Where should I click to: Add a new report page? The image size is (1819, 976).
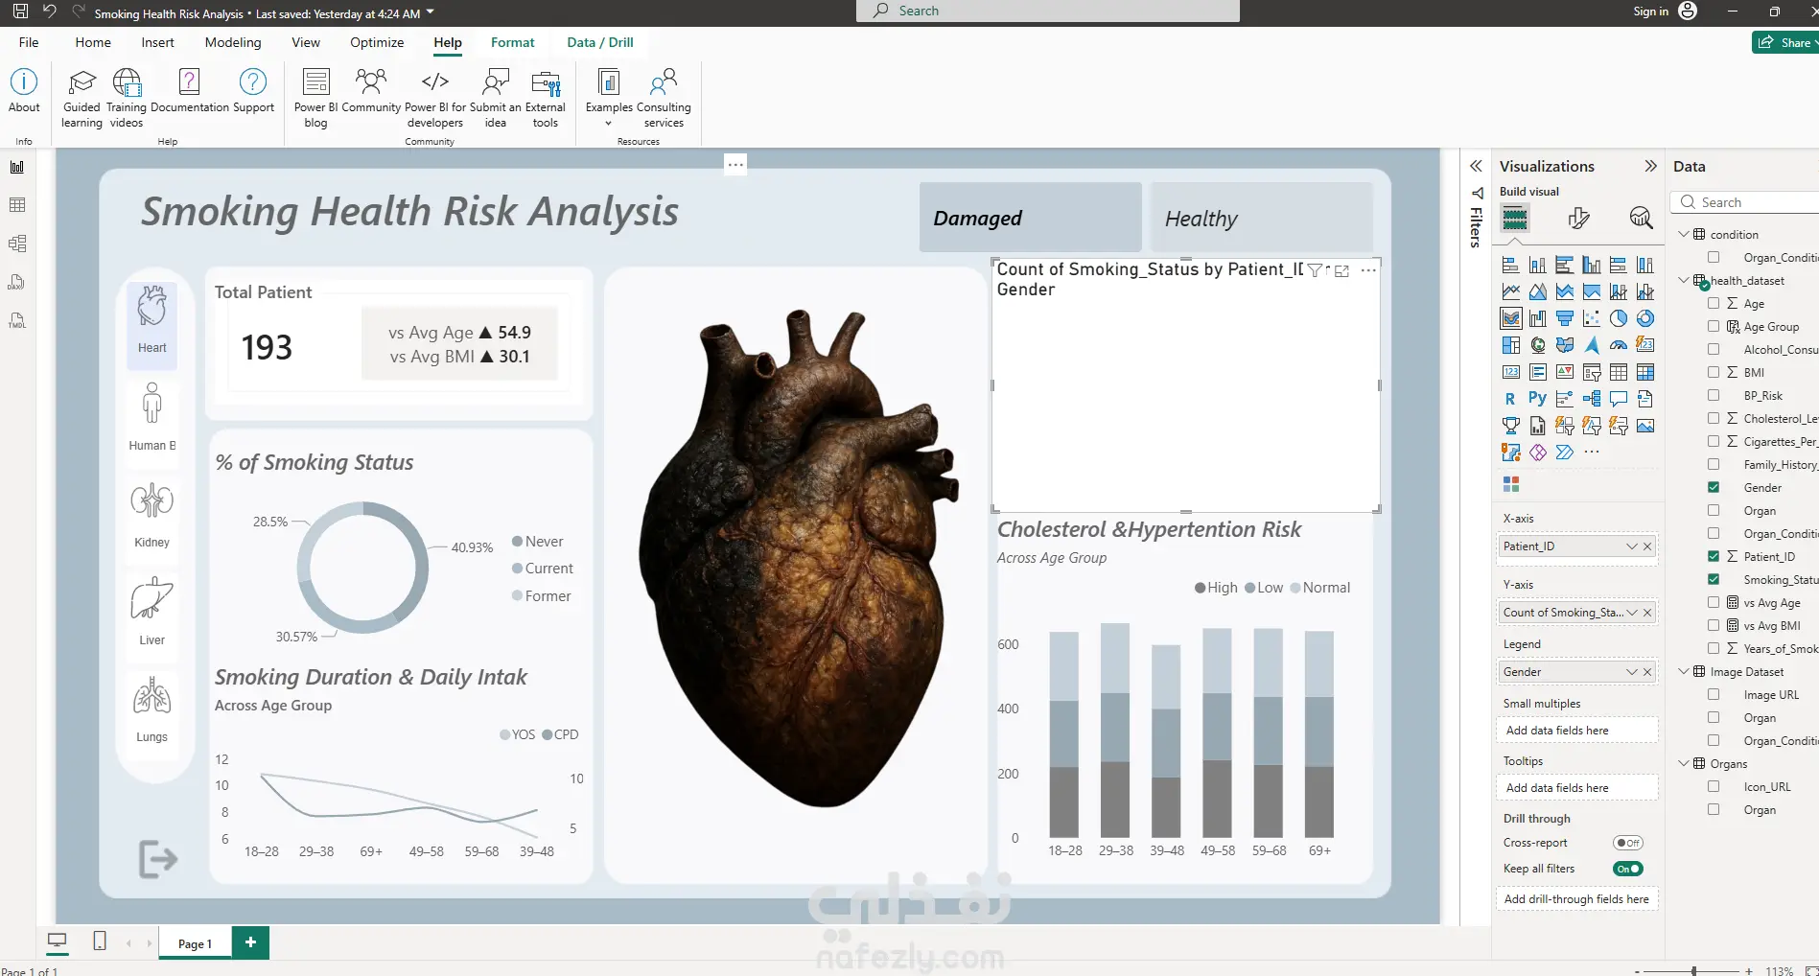[x=250, y=942]
